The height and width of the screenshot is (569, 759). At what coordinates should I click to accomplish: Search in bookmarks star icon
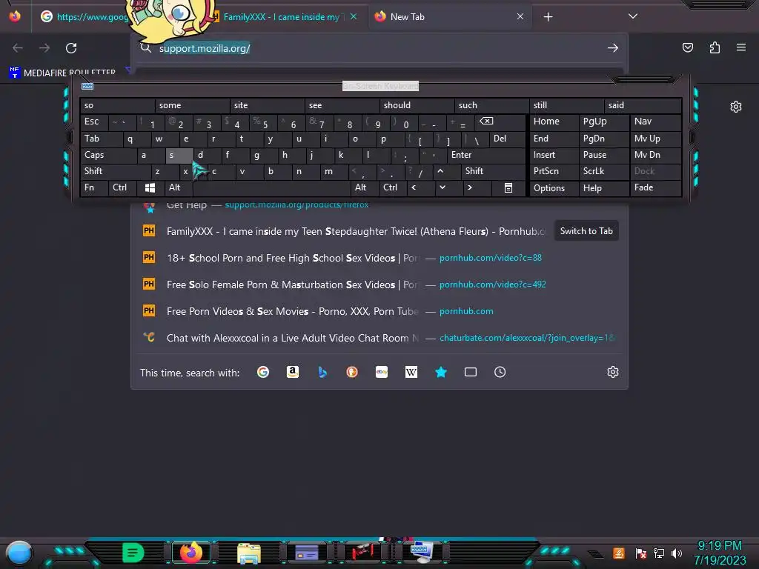pos(441,372)
